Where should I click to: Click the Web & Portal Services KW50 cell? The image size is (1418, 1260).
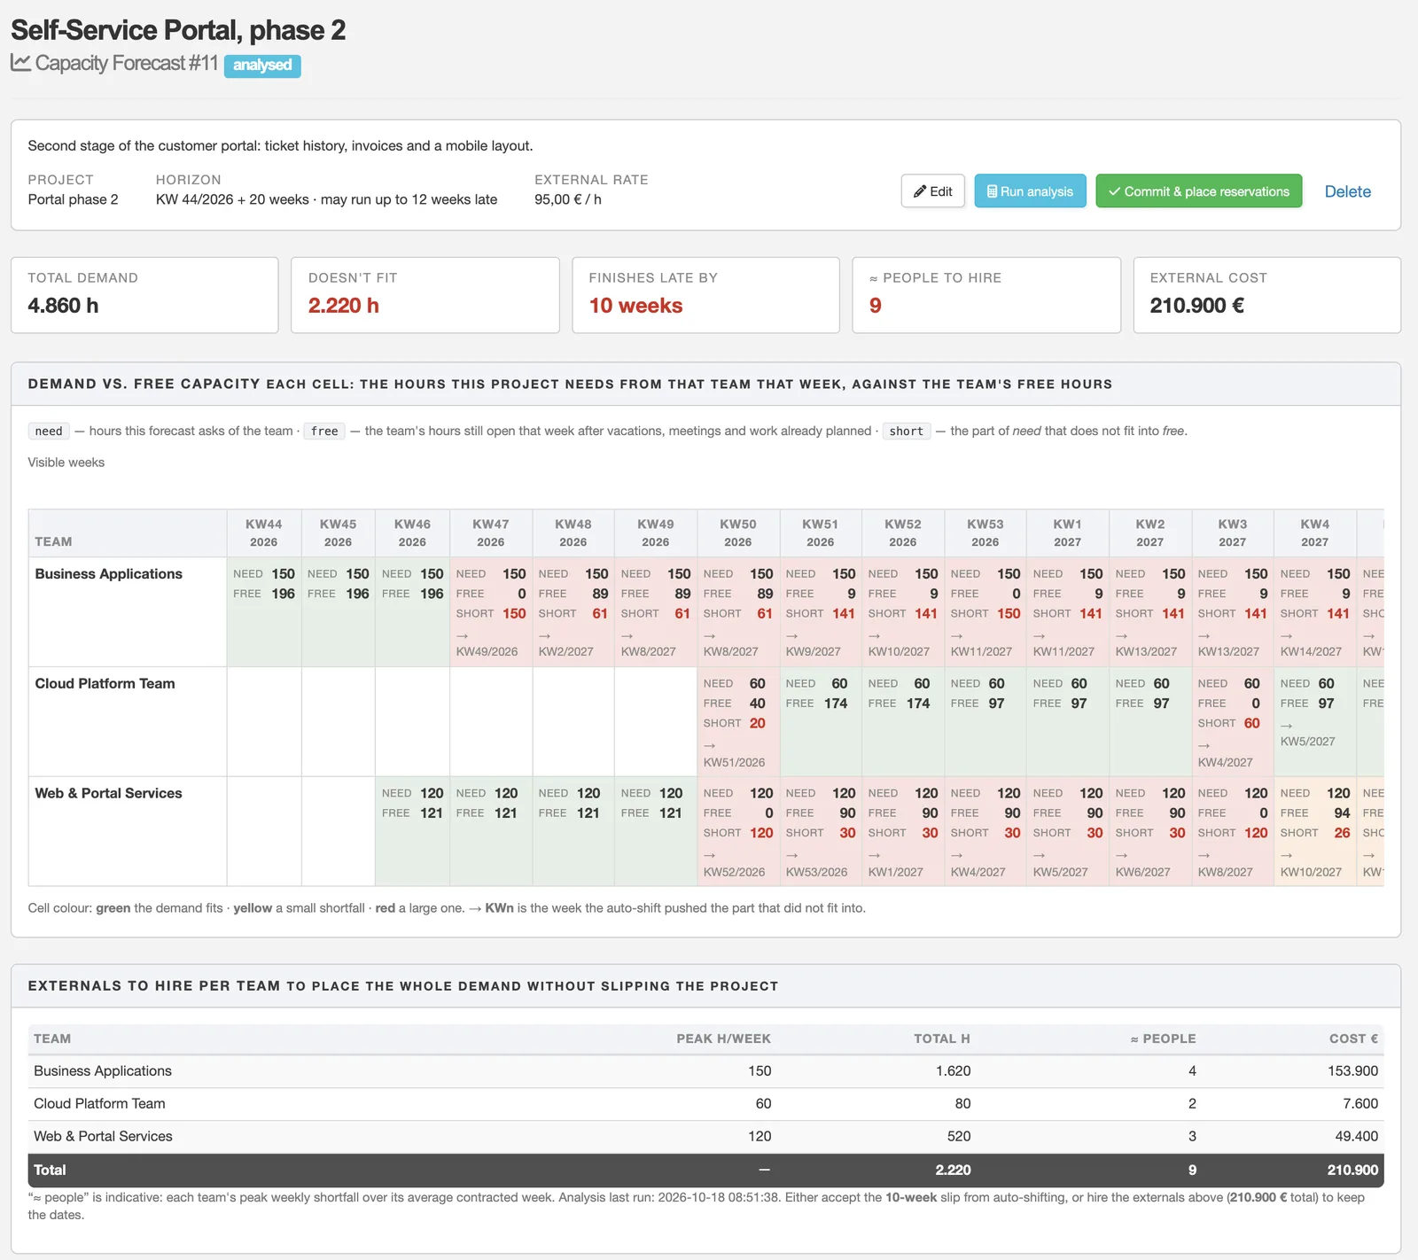738,832
